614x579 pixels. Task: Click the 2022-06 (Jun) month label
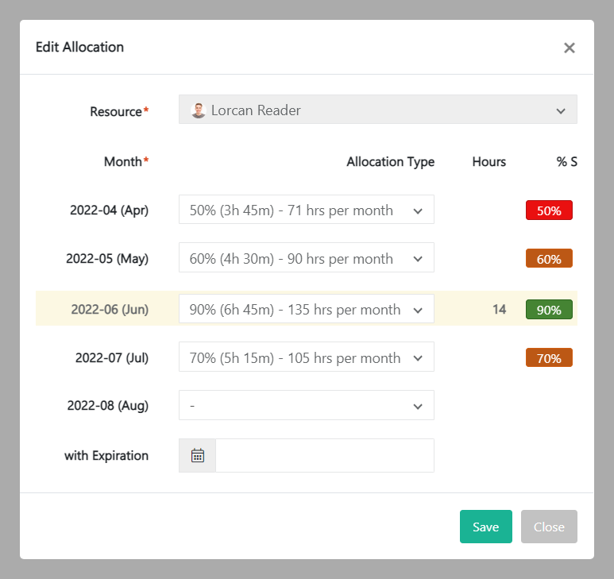point(110,310)
